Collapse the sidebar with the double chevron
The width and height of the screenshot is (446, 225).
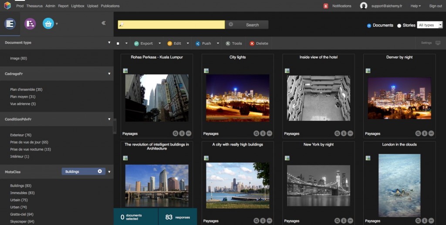pyautogui.click(x=104, y=23)
